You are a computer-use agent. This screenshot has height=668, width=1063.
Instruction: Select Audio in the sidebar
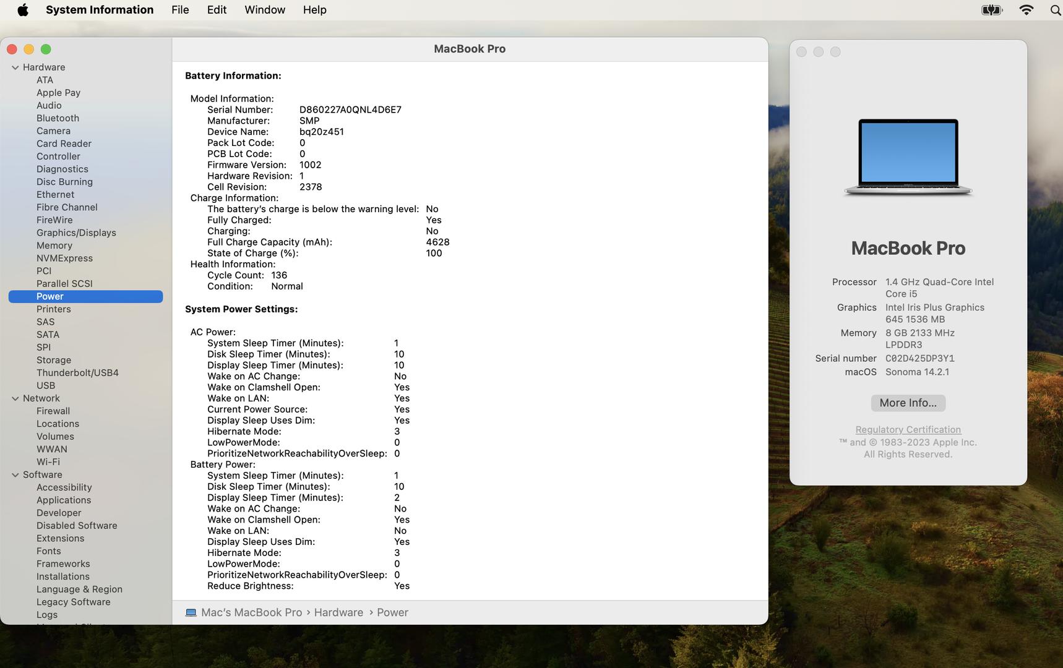49,105
